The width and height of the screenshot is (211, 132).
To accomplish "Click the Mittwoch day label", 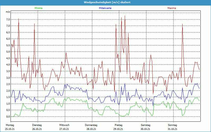I will (64, 125).
